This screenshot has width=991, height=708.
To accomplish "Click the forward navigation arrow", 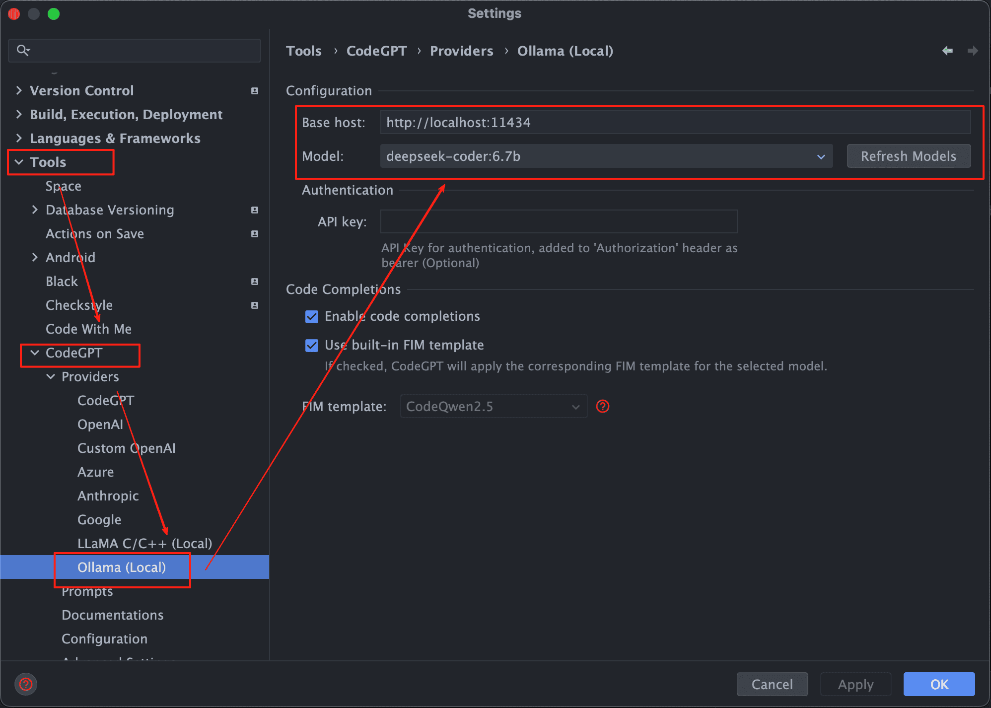I will (973, 51).
